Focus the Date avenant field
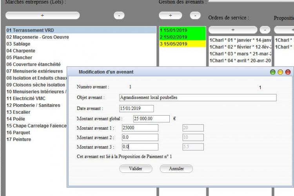This screenshot has height=196, width=294. (x=136, y=109)
